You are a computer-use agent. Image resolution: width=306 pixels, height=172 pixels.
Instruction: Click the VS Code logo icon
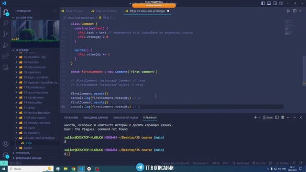(4, 3)
